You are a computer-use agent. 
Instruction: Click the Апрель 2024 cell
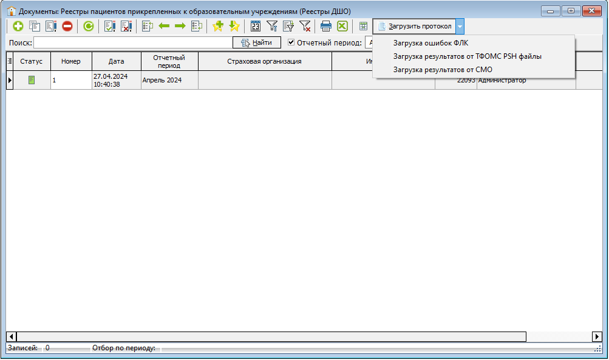coord(169,80)
